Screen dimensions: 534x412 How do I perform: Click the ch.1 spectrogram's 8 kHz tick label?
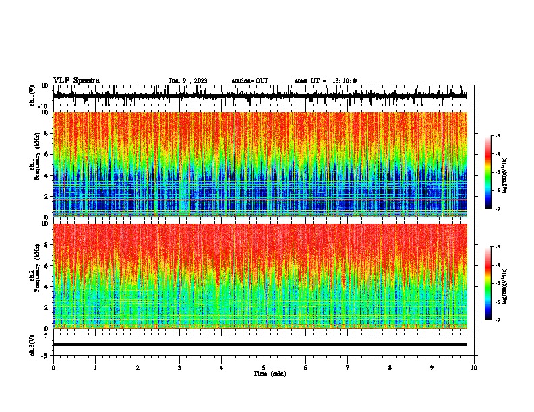click(47, 133)
